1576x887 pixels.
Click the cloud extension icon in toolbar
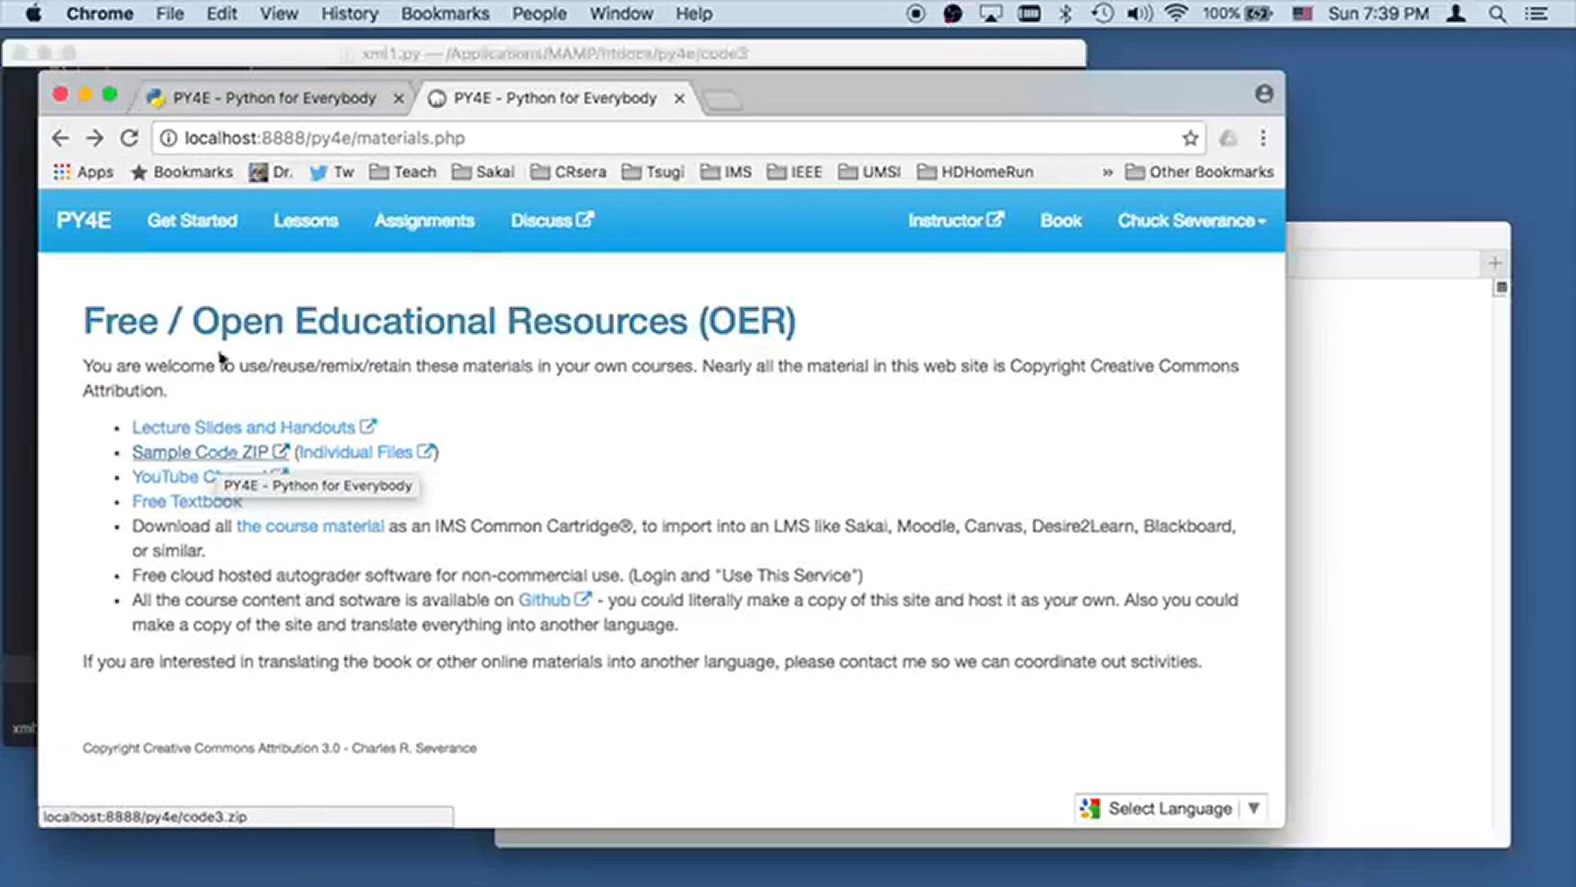1228,138
